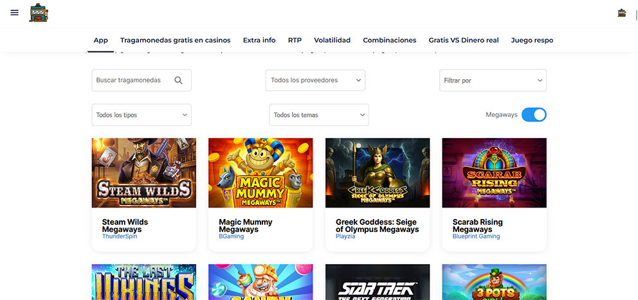The image size is (638, 300).
Task: Select the Greek Goddess game thumbnail
Action: click(x=378, y=173)
